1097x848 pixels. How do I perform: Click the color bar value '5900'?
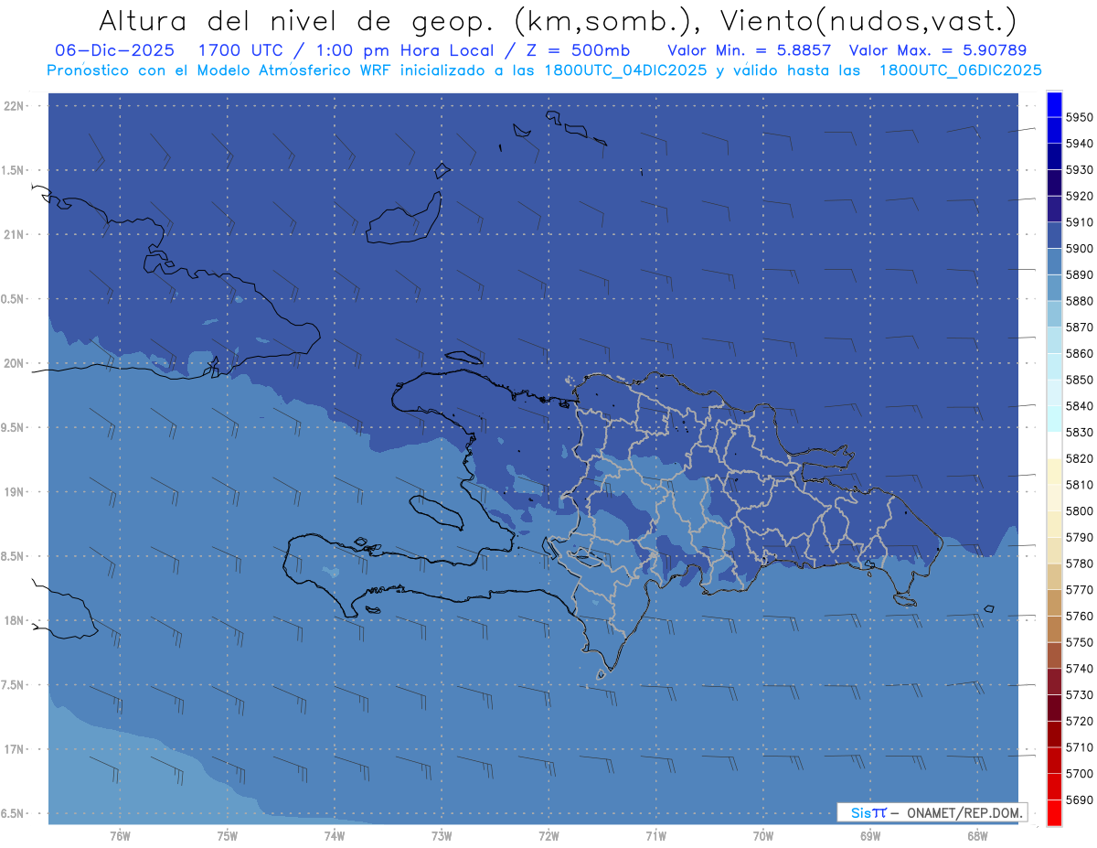pyautogui.click(x=1080, y=248)
